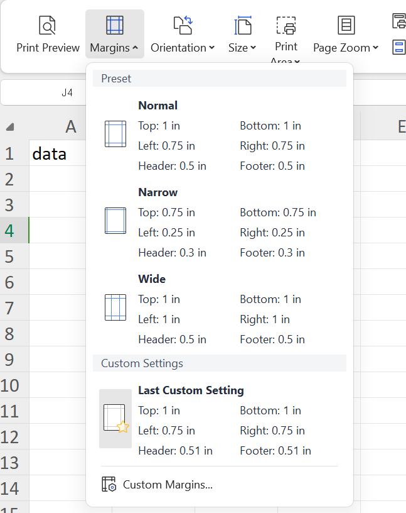Choose the Narrow margin preset
The width and height of the screenshot is (406, 513).
158,192
